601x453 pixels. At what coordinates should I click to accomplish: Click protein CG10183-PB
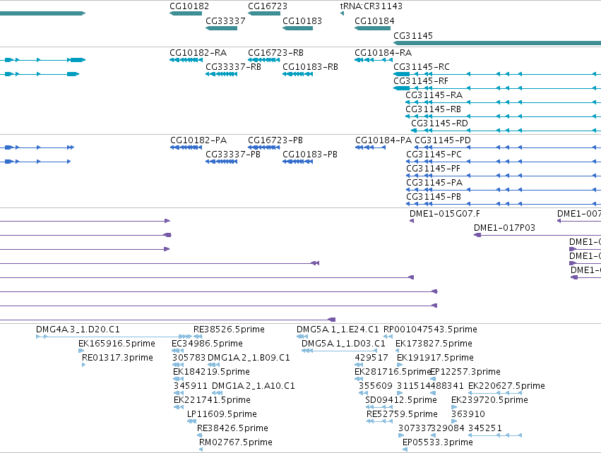point(310,155)
